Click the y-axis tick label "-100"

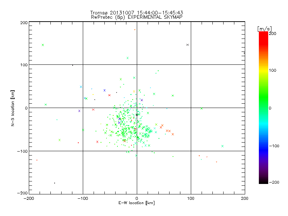coord(22,151)
